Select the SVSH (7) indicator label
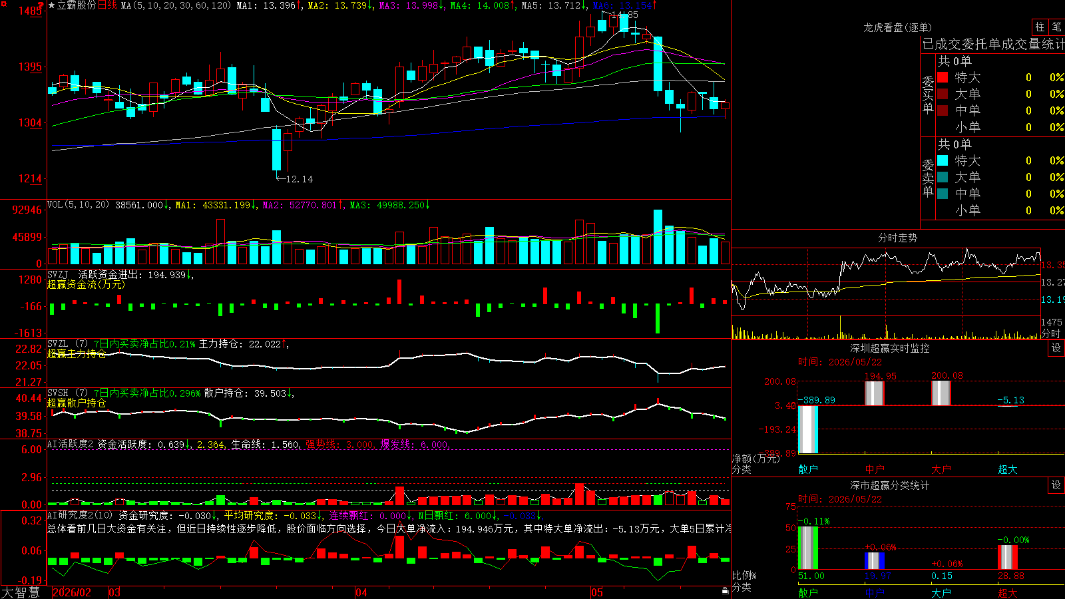 coord(67,393)
